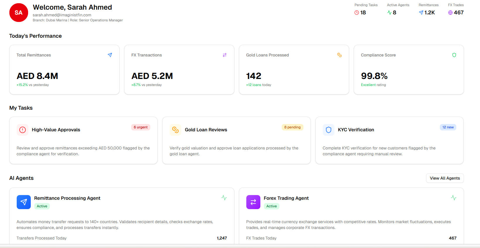Click the Forex Trading Agent activity pulse icon

454,198
